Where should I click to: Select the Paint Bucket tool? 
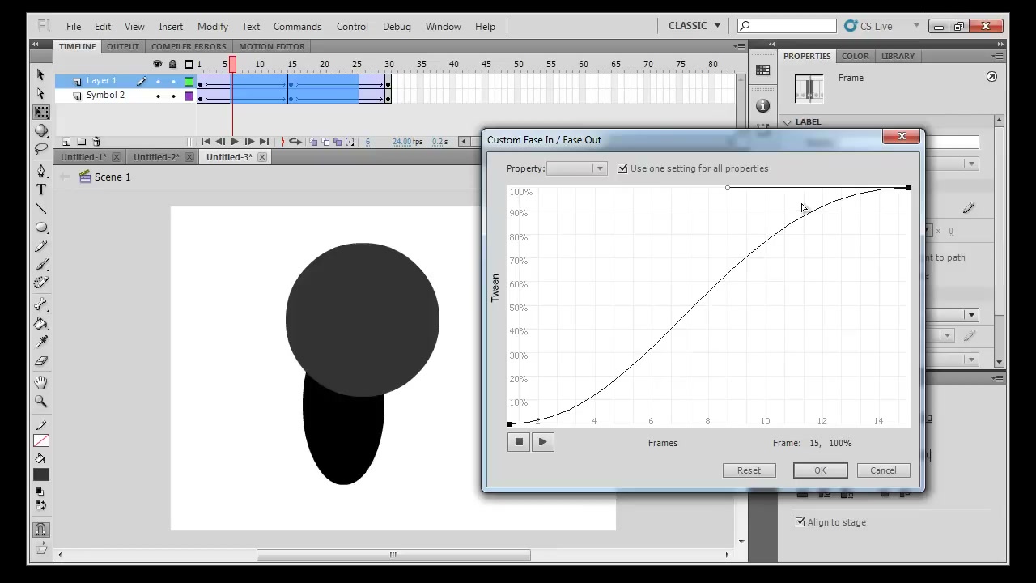(41, 323)
